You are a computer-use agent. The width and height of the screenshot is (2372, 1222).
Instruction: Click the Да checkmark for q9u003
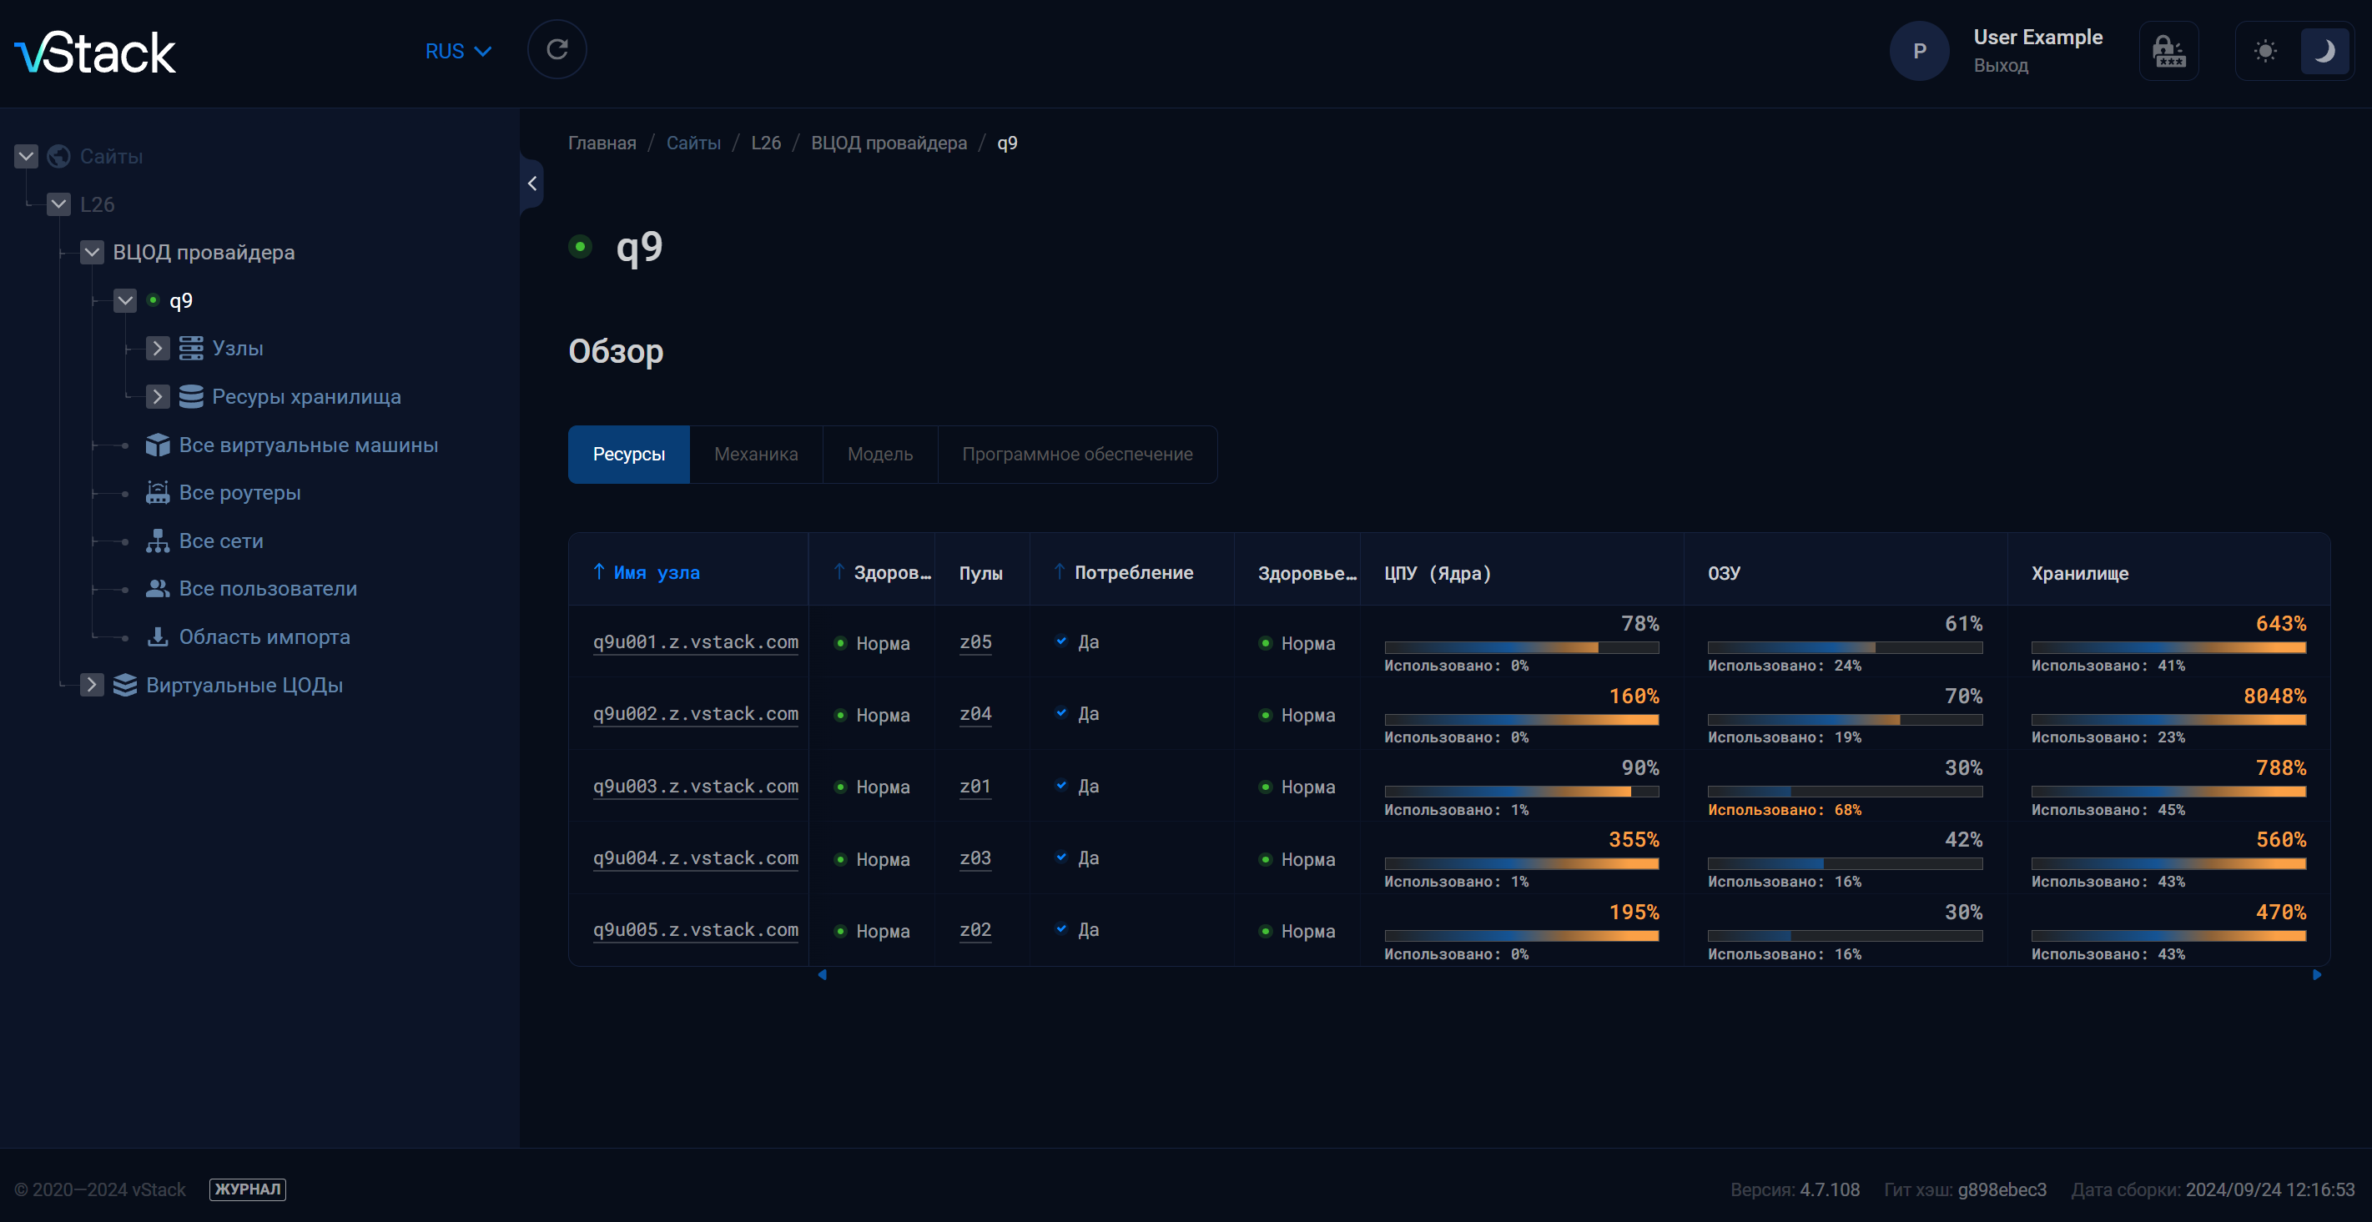click(x=1062, y=786)
